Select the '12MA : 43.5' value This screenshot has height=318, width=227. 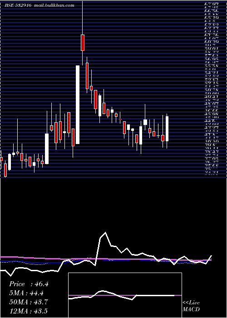(x=28, y=311)
